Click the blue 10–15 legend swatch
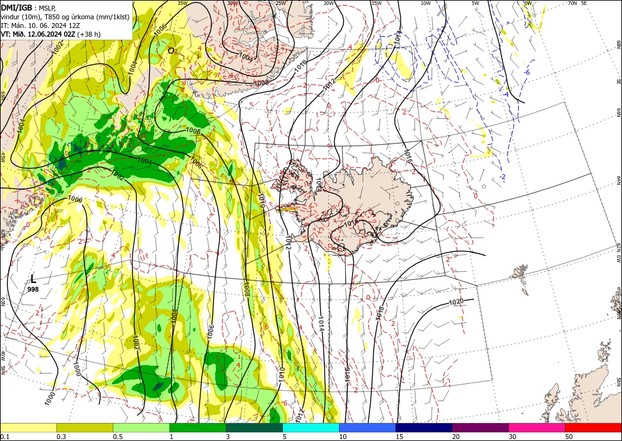The width and height of the screenshot is (622, 441). click(368, 427)
